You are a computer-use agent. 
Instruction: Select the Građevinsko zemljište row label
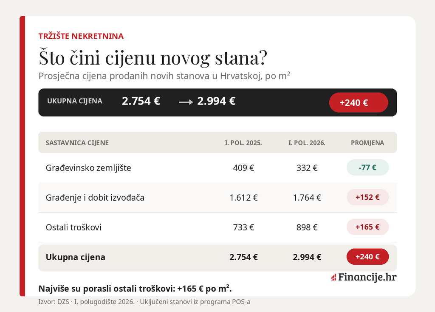click(88, 167)
